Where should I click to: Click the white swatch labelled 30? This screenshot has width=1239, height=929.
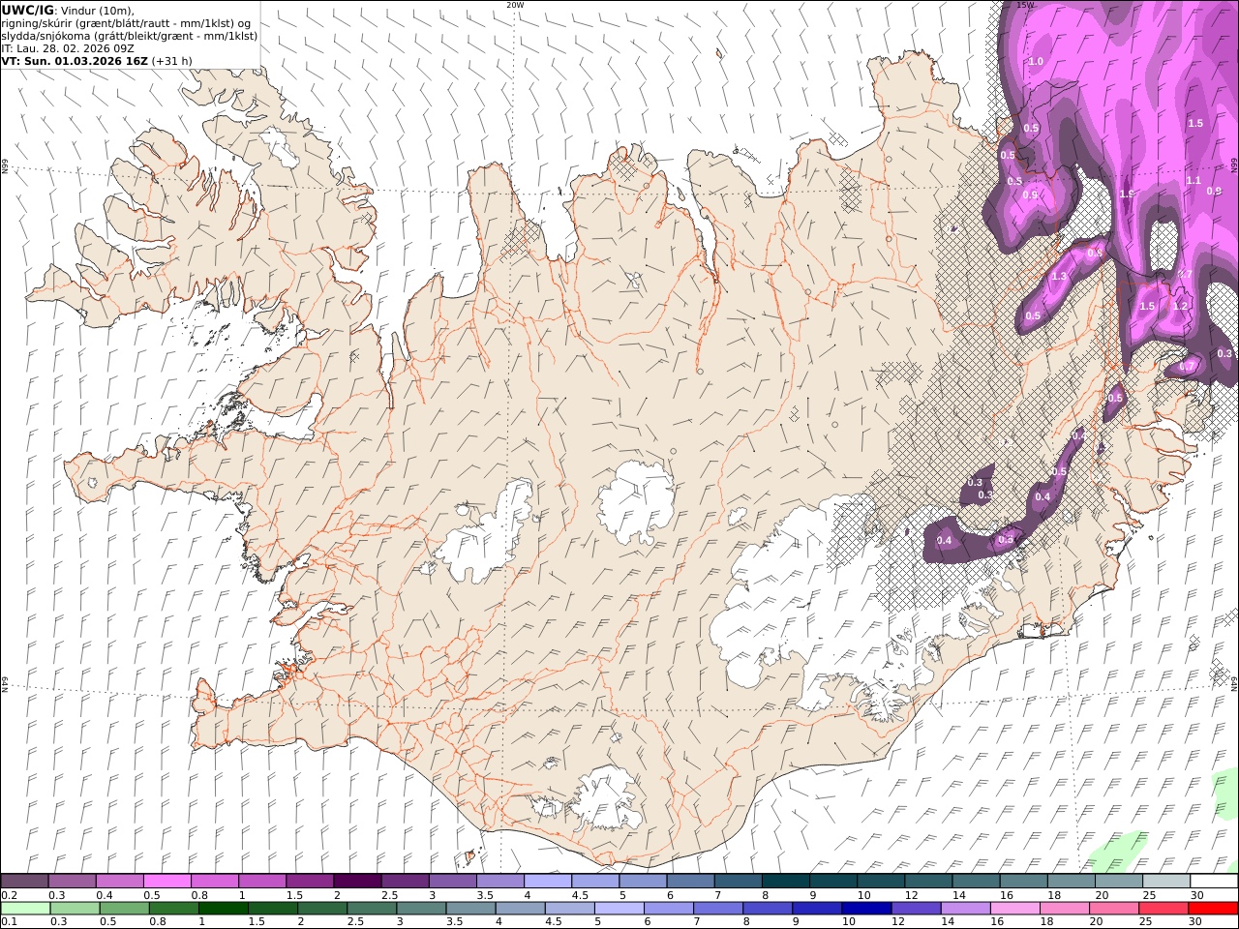pyautogui.click(x=1214, y=882)
